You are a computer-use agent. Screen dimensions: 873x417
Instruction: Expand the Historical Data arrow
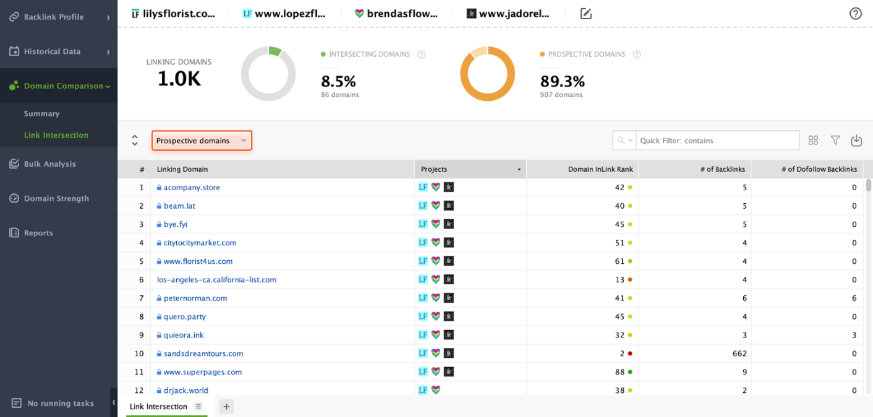click(108, 52)
